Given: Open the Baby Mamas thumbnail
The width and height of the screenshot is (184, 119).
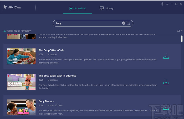Looking at the screenshot, I should (x=21, y=107).
